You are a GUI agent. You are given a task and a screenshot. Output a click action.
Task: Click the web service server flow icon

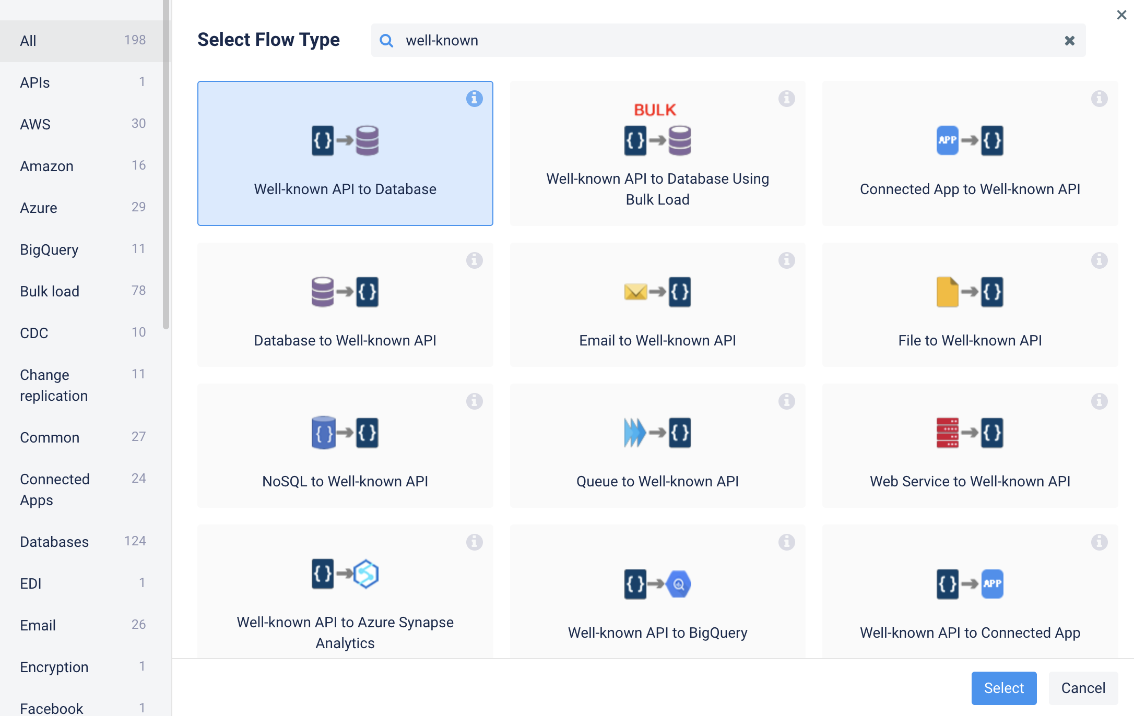point(970,433)
